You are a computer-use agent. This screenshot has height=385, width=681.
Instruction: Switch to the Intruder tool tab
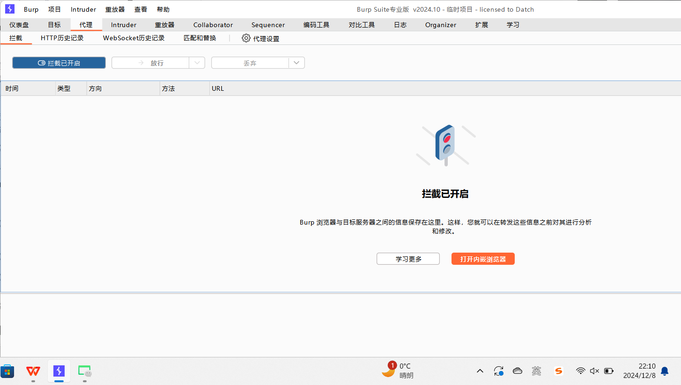(124, 25)
